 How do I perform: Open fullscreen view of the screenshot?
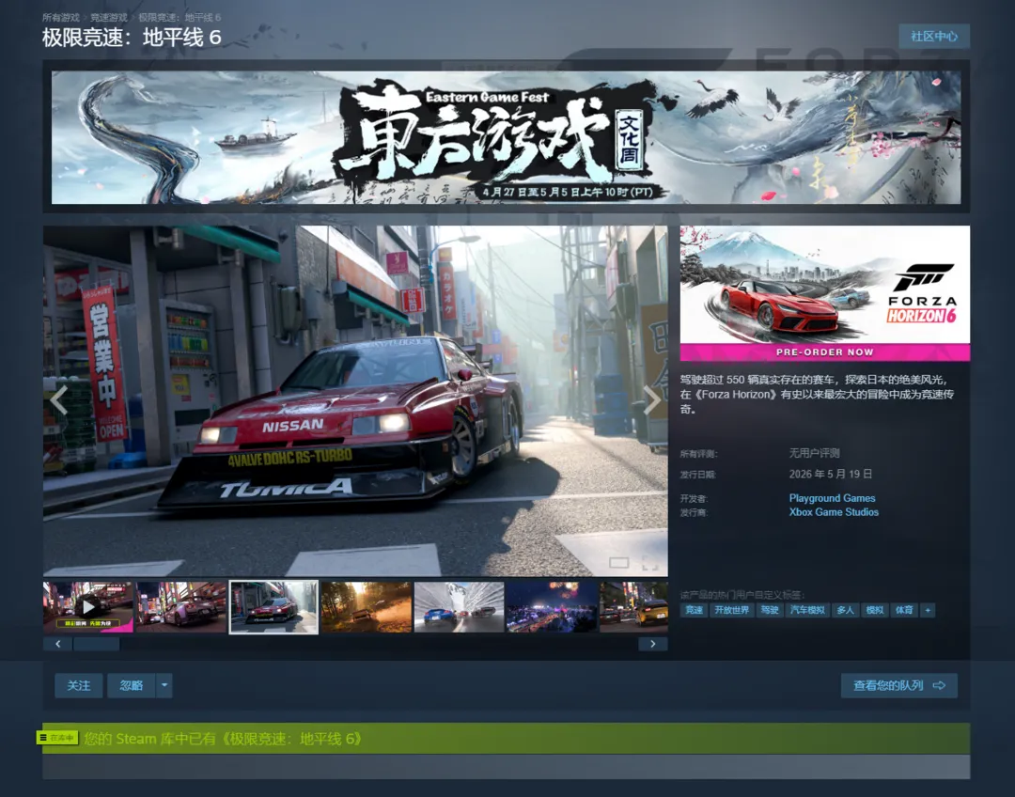coord(650,563)
